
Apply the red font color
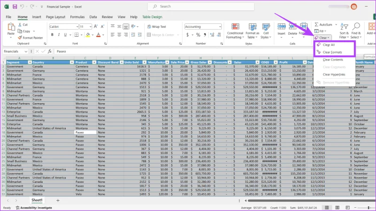98,35
